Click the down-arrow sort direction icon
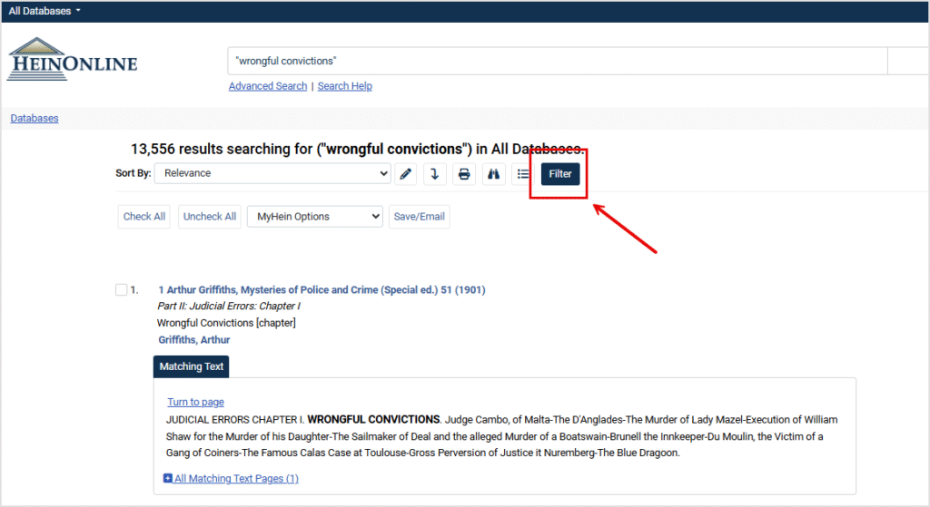Viewport: 930px width, 507px height. pos(435,174)
